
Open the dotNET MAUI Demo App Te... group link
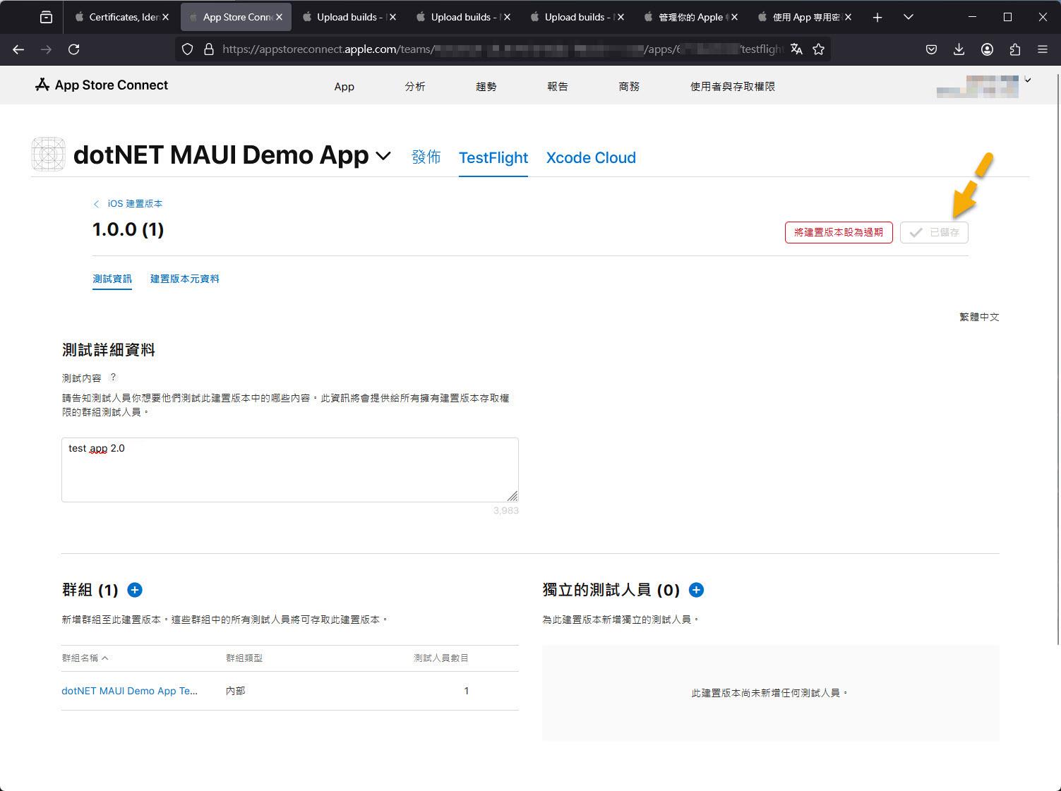click(x=130, y=691)
